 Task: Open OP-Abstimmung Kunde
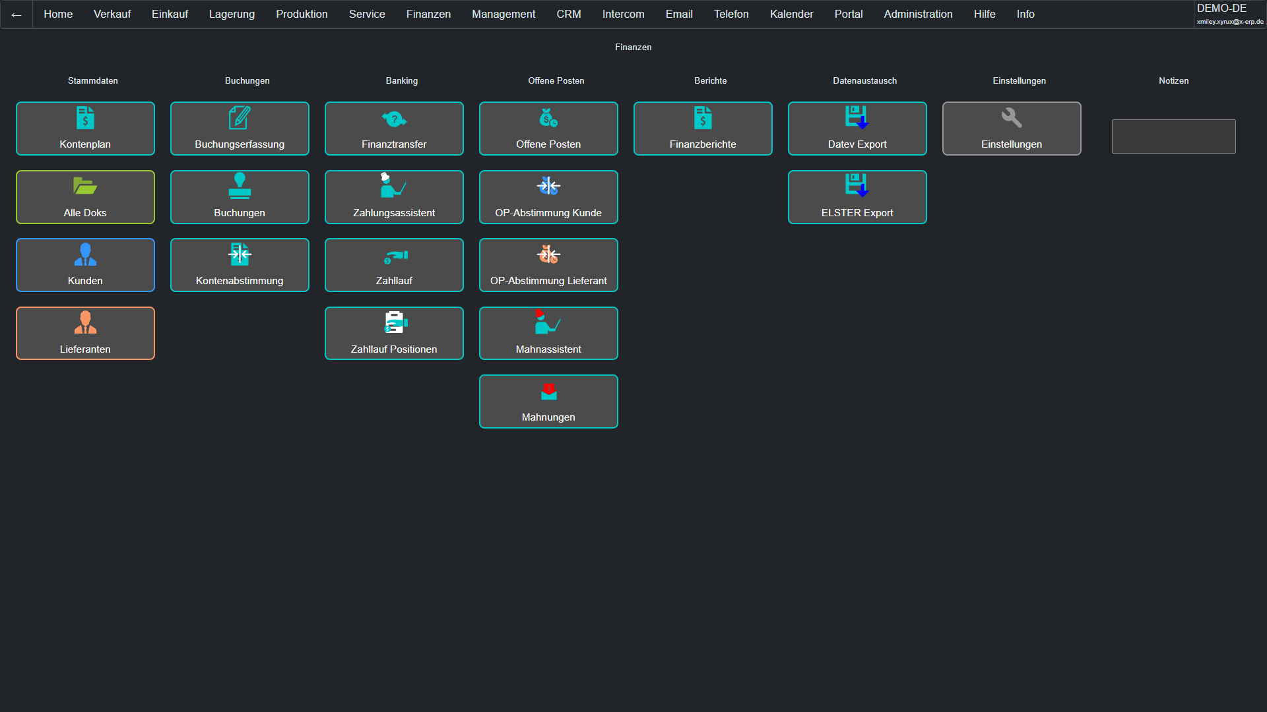click(548, 197)
